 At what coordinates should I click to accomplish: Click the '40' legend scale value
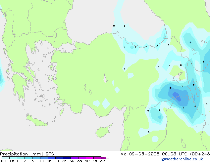click(87, 161)
